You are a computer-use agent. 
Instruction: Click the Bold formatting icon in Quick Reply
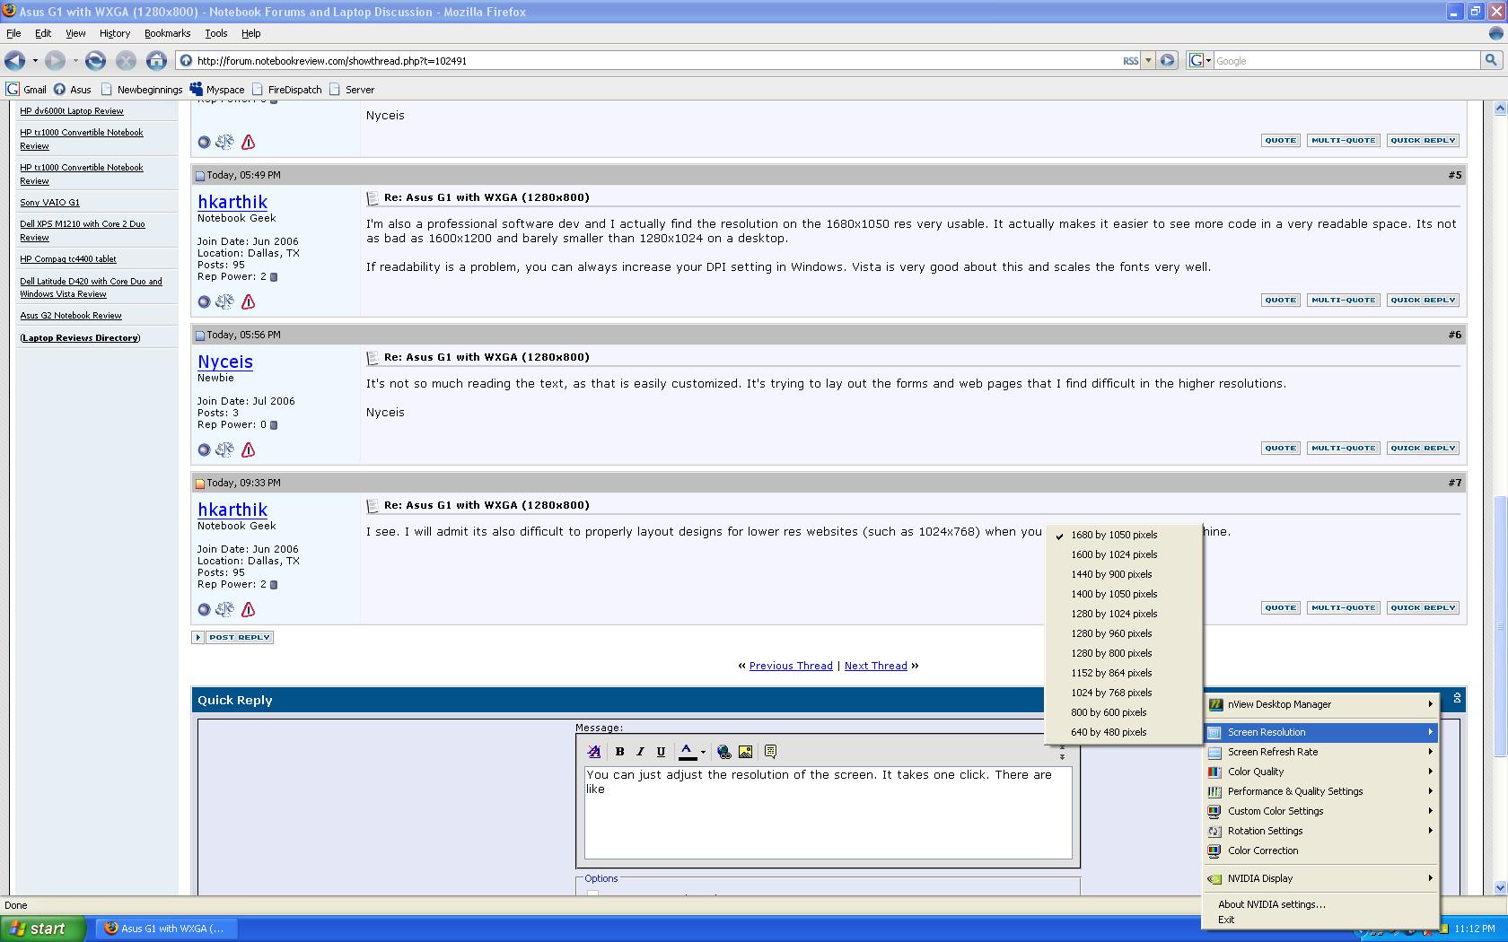[619, 752]
